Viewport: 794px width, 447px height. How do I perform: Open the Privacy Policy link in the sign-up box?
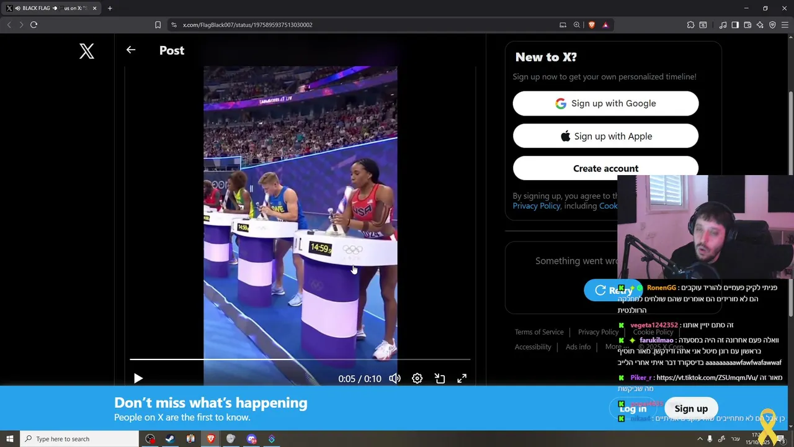tap(536, 206)
